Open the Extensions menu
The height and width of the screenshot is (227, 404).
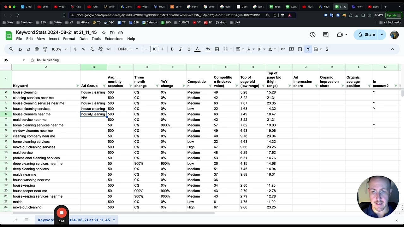click(114, 39)
